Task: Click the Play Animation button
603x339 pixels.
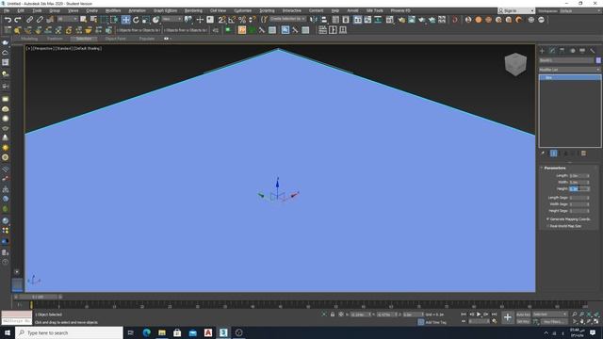Action: [x=479, y=315]
